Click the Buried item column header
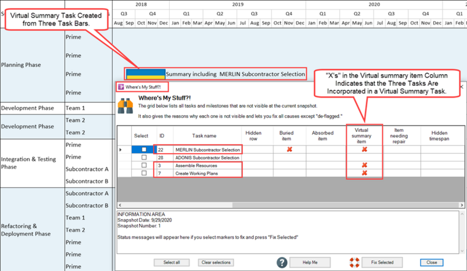 click(x=287, y=135)
